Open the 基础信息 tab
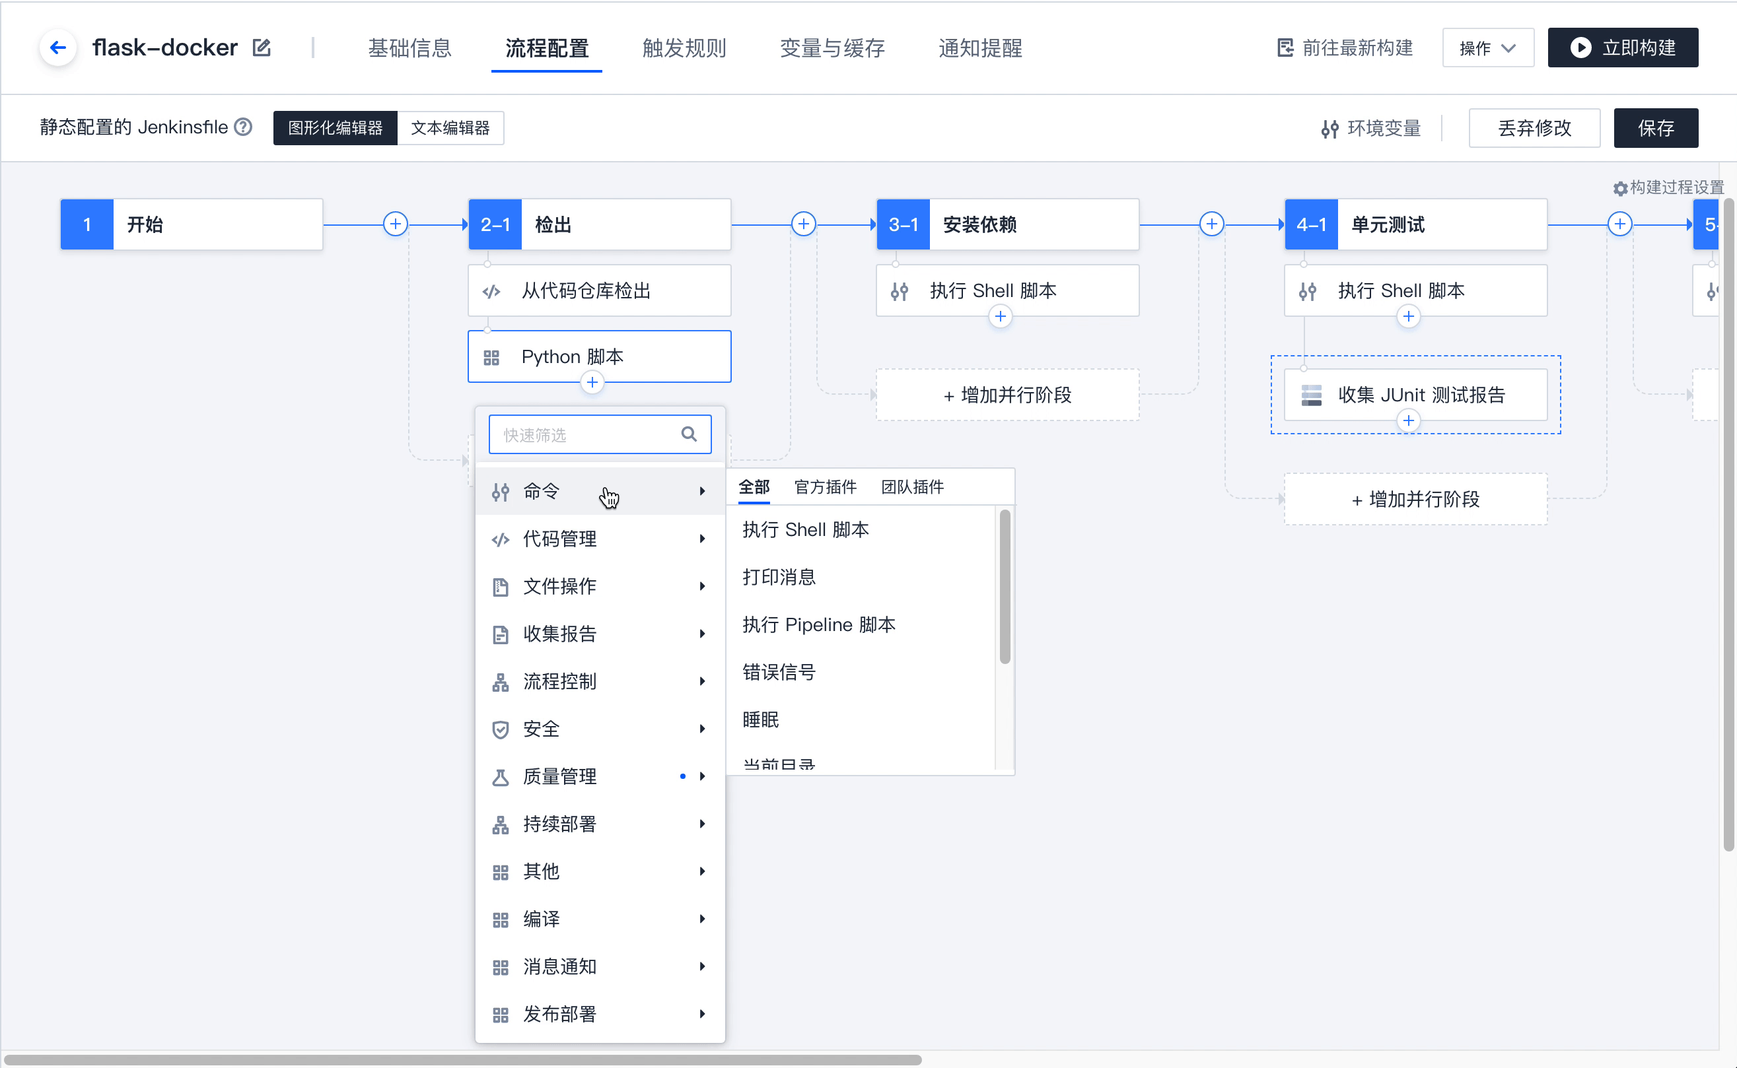 tap(410, 48)
